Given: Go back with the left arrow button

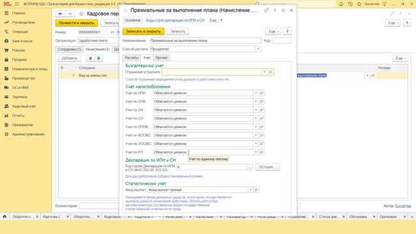Looking at the screenshot, I should coord(60,14).
